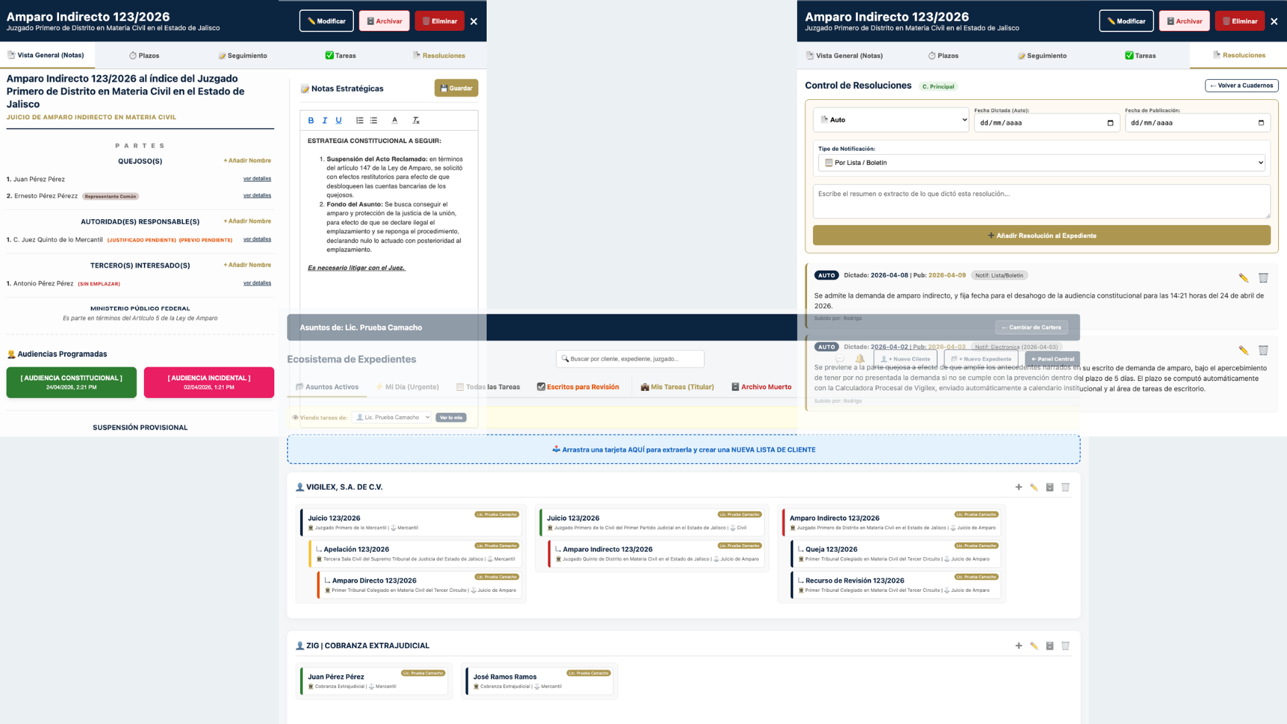The height and width of the screenshot is (724, 1287).
Task: Delete the second resolution via its trash icon
Action: click(x=1264, y=349)
